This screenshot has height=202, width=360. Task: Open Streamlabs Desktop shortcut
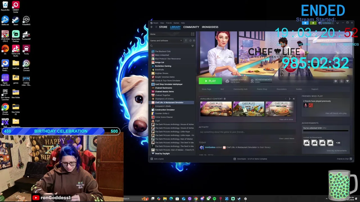click(x=16, y=36)
